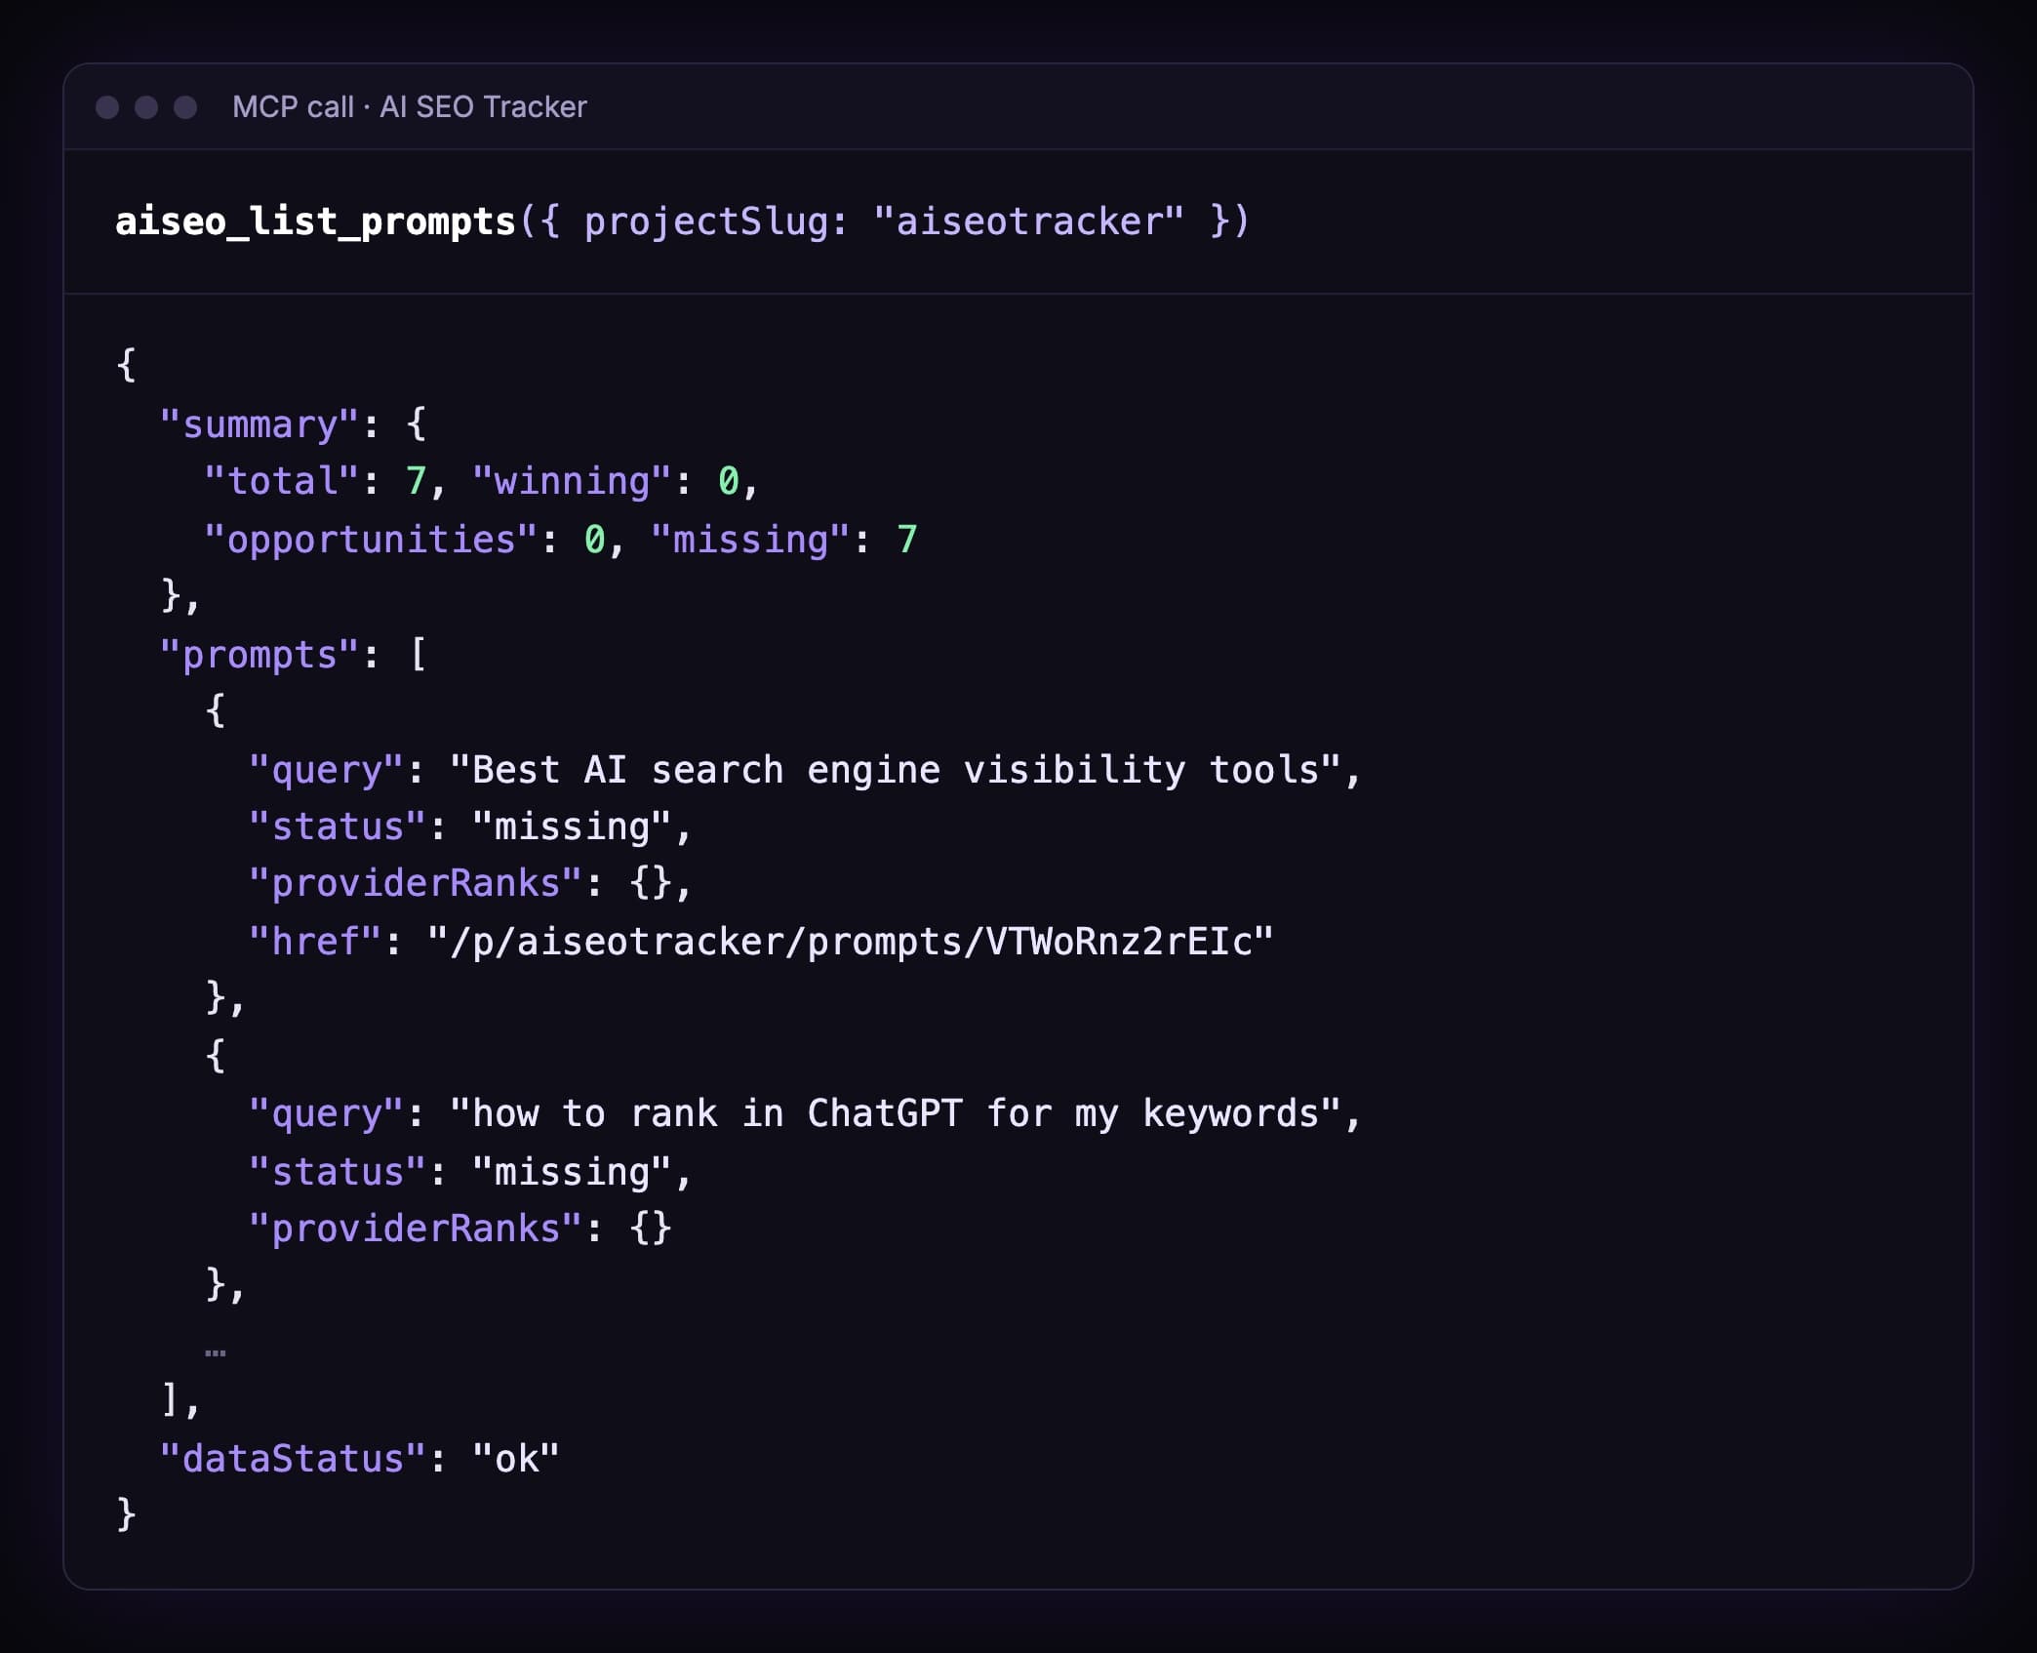Image resolution: width=2037 pixels, height=1653 pixels.
Task: Click the "prompts" key
Action: [260, 655]
